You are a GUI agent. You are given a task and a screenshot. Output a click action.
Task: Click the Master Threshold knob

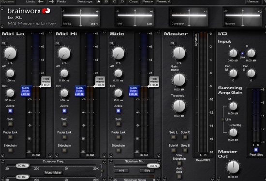tap(179, 106)
